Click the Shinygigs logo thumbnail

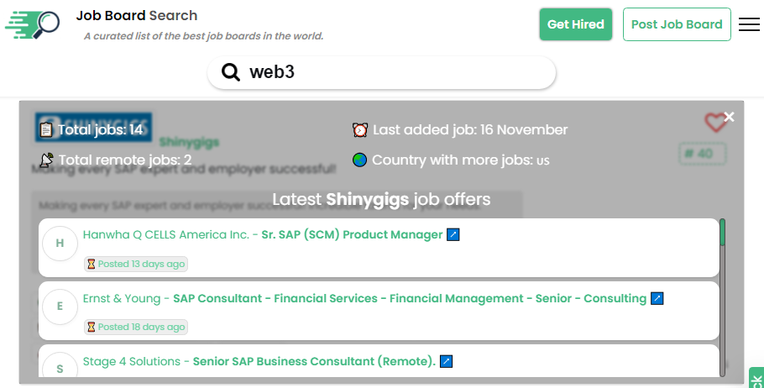point(93,126)
